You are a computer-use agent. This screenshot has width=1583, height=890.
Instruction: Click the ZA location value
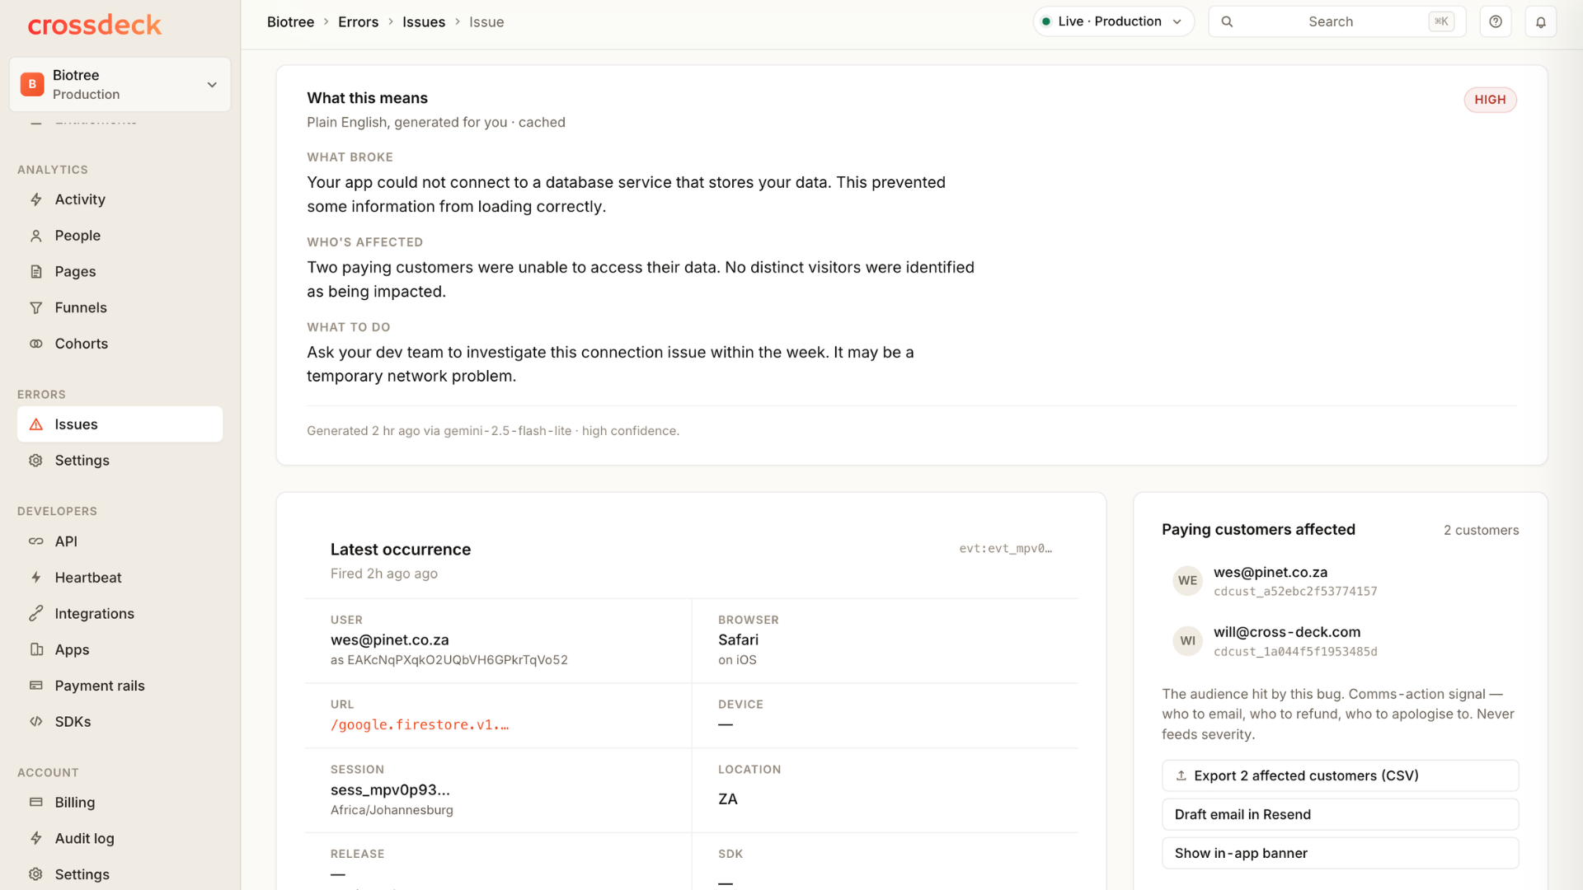click(x=727, y=799)
